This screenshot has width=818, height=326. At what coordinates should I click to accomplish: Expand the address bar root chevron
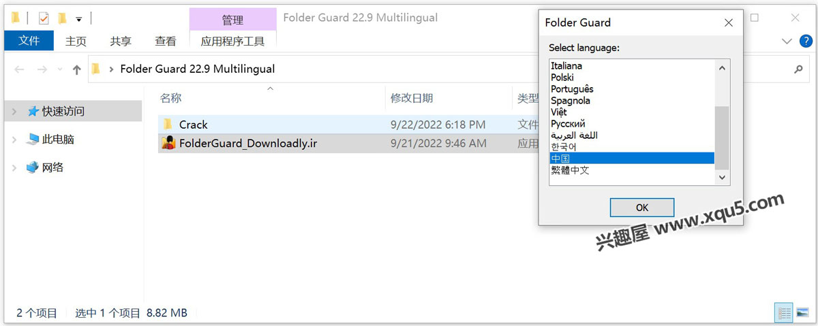pyautogui.click(x=110, y=69)
